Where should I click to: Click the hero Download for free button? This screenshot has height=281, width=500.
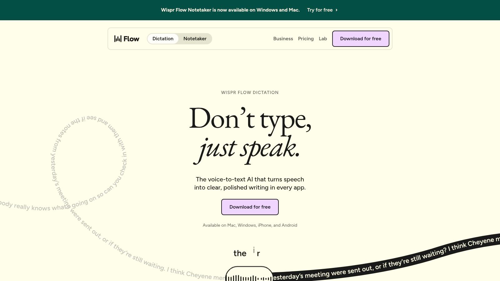pos(250,207)
